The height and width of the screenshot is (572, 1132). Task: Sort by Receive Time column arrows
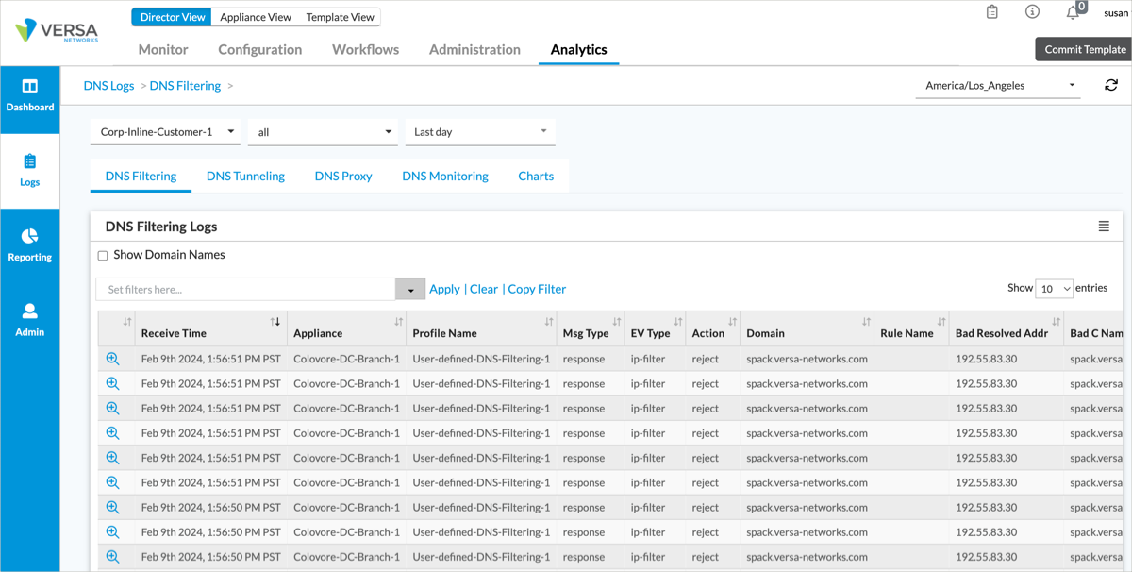point(275,322)
